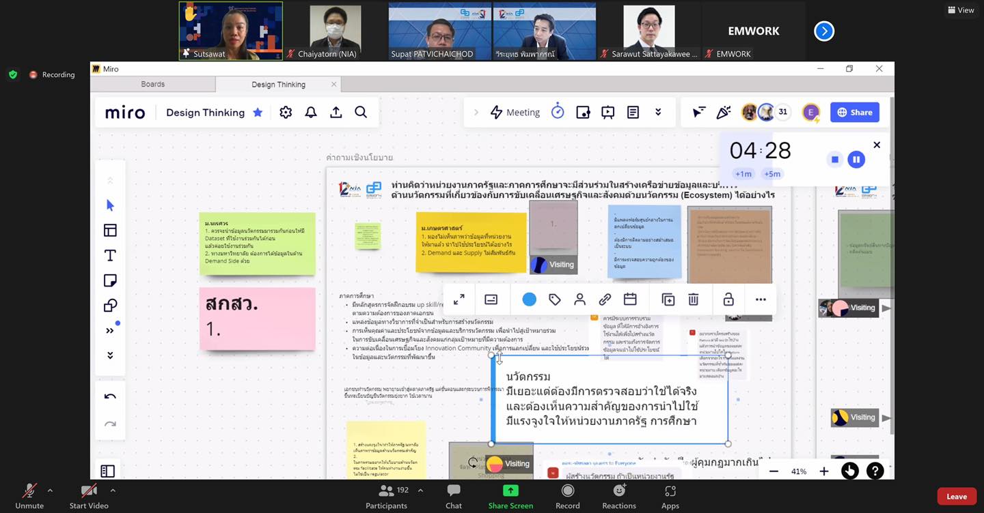Open video options caret beside Start Video
This screenshot has height=513, width=984.
(113, 490)
